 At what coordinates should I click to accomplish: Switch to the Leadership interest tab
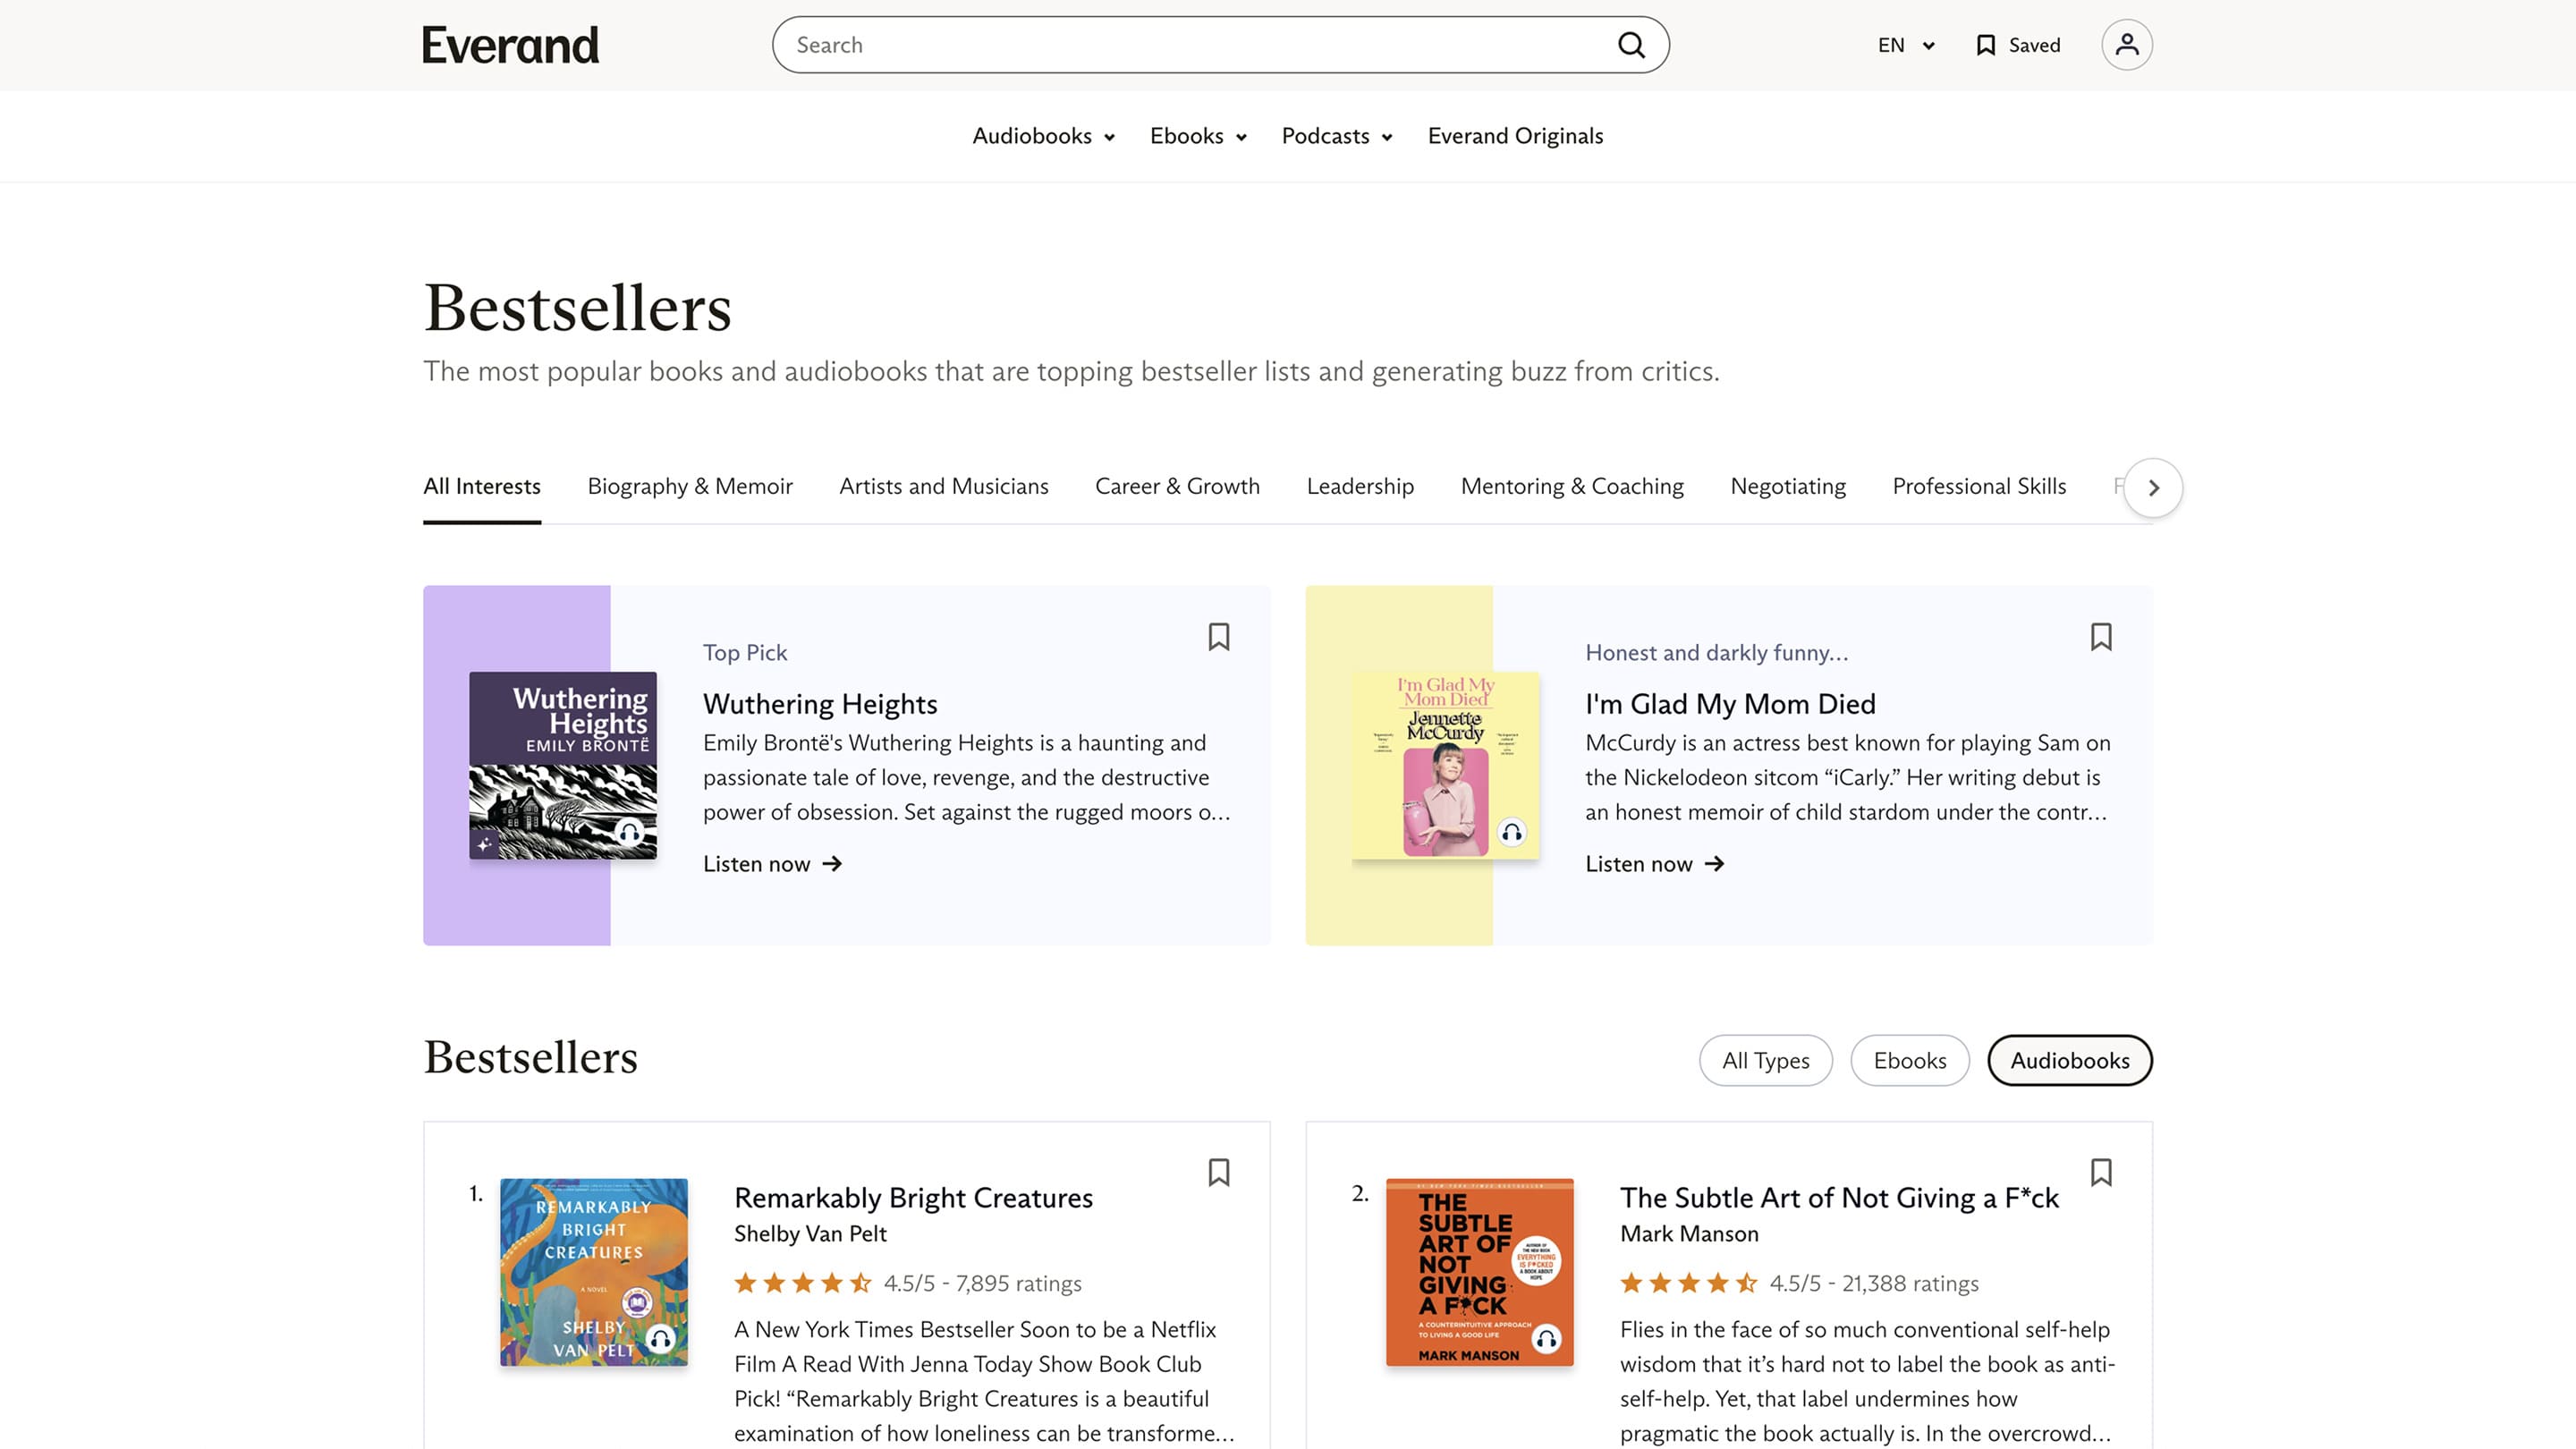coord(1359,486)
